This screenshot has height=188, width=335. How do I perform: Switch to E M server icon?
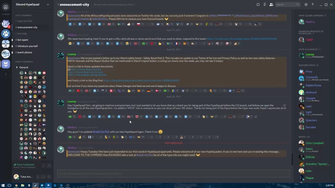pos(6,44)
